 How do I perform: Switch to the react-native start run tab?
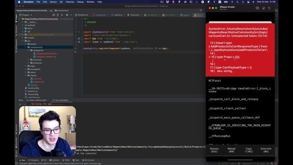coord(38,100)
